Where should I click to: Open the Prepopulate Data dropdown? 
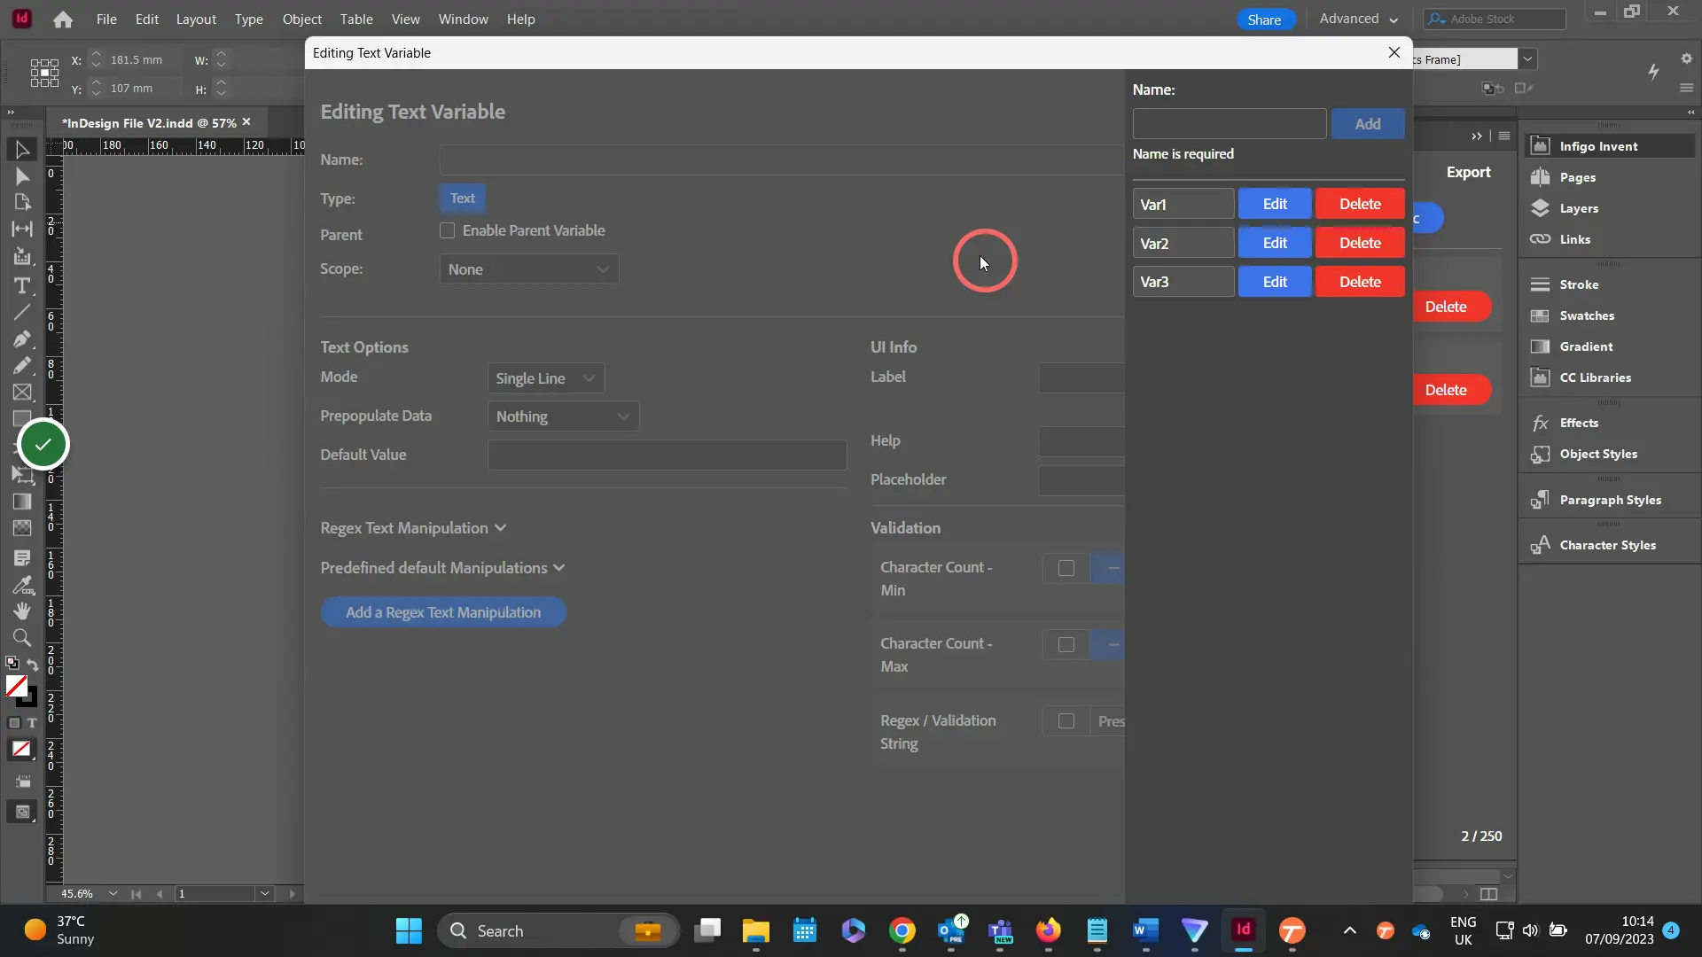click(x=563, y=416)
